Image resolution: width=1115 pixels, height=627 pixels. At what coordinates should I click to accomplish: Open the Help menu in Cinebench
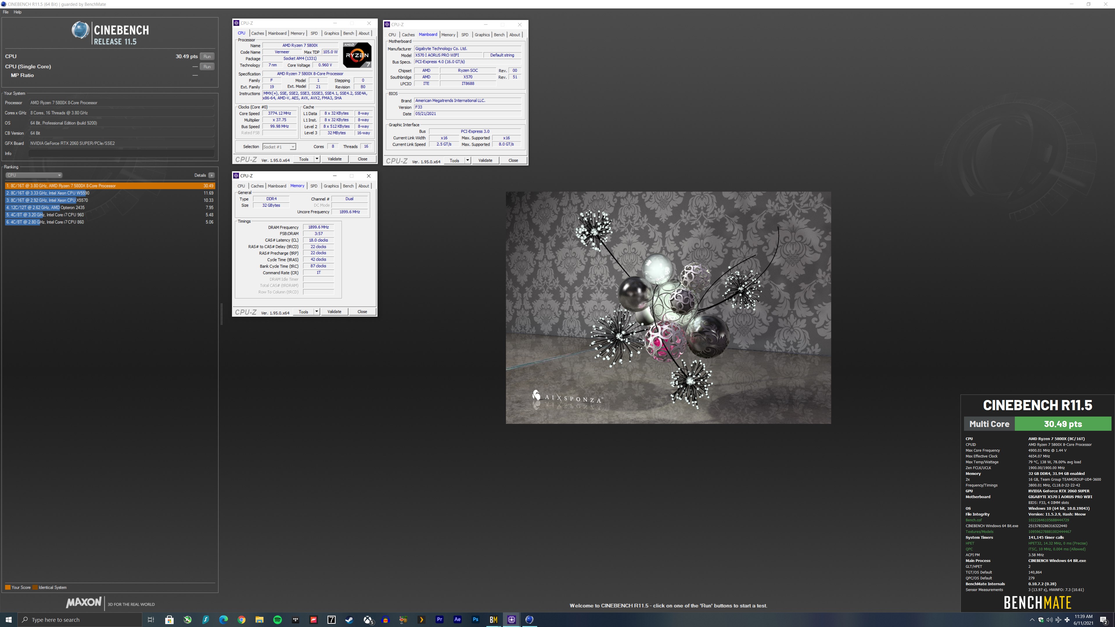click(x=17, y=12)
